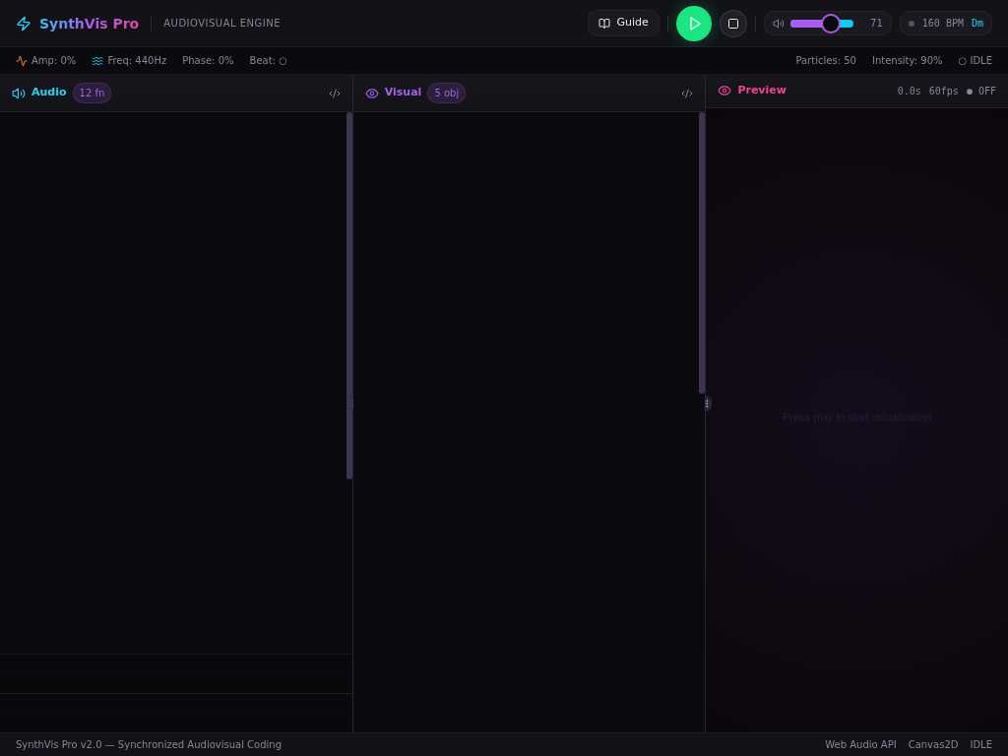Click the Intensity: 90% readout

[x=907, y=60]
